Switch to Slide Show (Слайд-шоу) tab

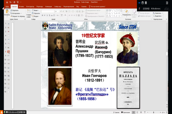(x=58, y=7)
